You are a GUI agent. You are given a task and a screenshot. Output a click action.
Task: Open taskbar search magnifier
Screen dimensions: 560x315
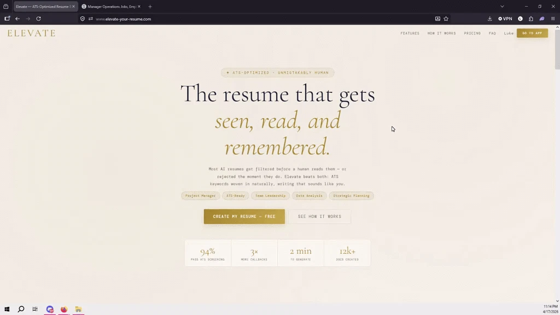click(x=21, y=309)
